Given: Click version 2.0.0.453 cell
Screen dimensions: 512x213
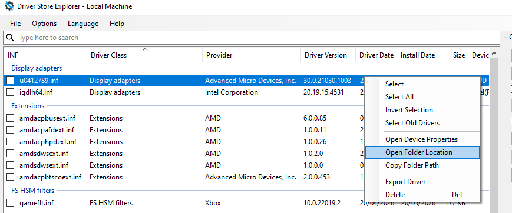Looking at the screenshot, I should point(316,177).
